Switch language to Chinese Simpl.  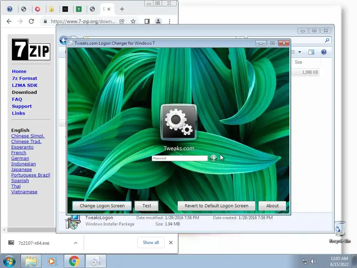28,136
